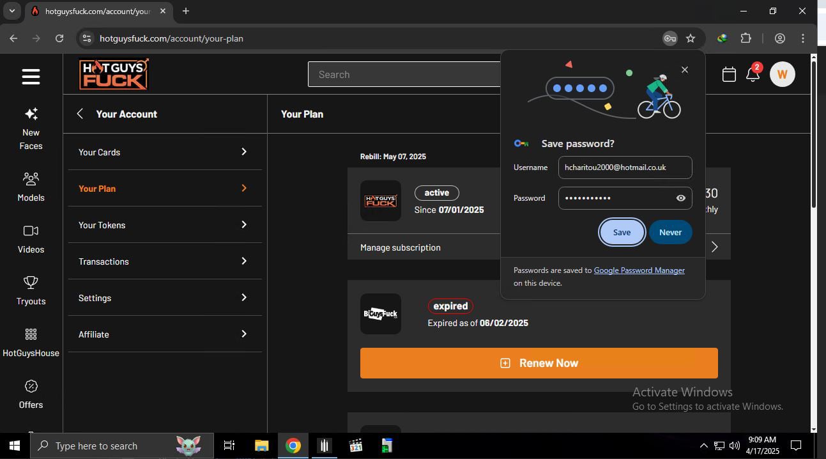
Task: Open the Chrome icon on the taskbar
Action: pos(293,446)
